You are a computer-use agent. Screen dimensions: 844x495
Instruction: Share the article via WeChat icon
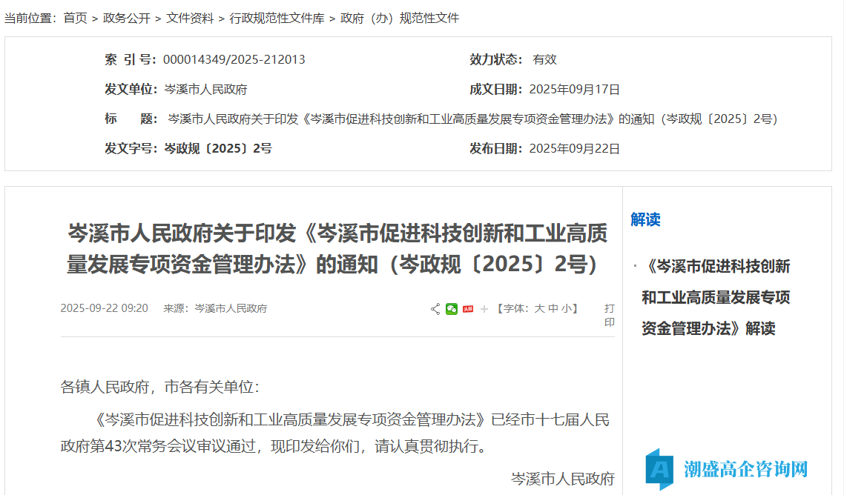pos(452,309)
